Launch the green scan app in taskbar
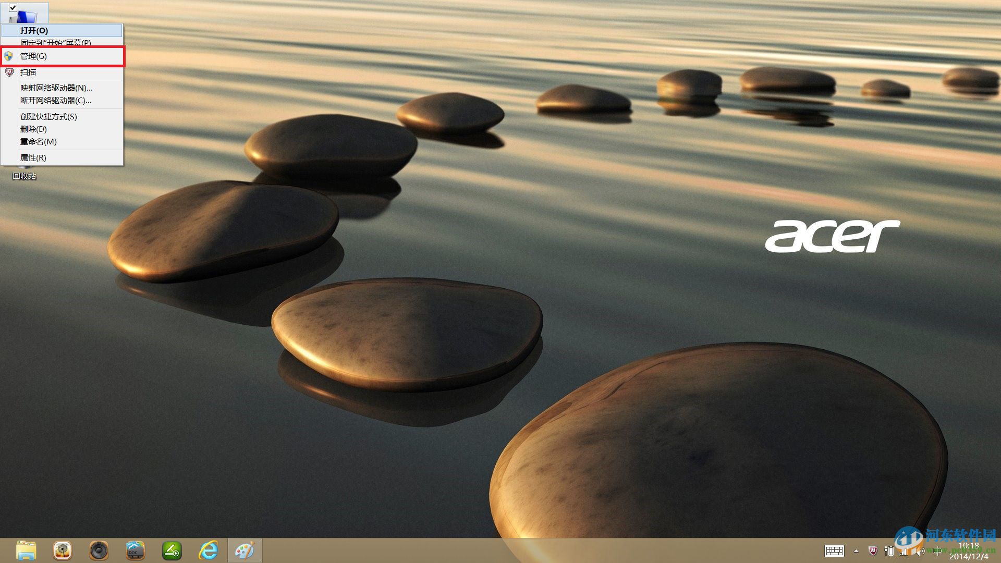Viewport: 1001px width, 563px height. click(x=172, y=550)
